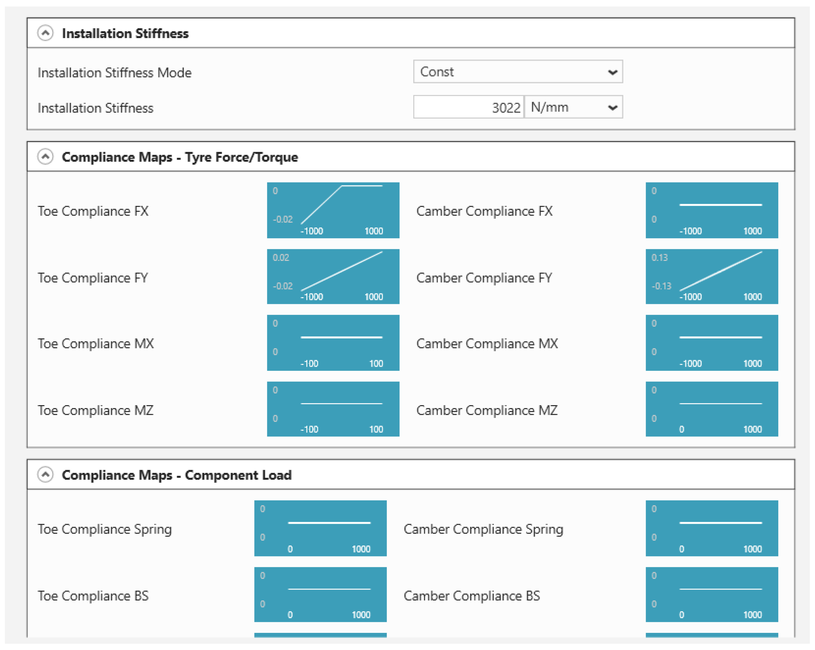
Task: Open Toe Compliance FY map thumbnail
Action: pyautogui.click(x=333, y=277)
